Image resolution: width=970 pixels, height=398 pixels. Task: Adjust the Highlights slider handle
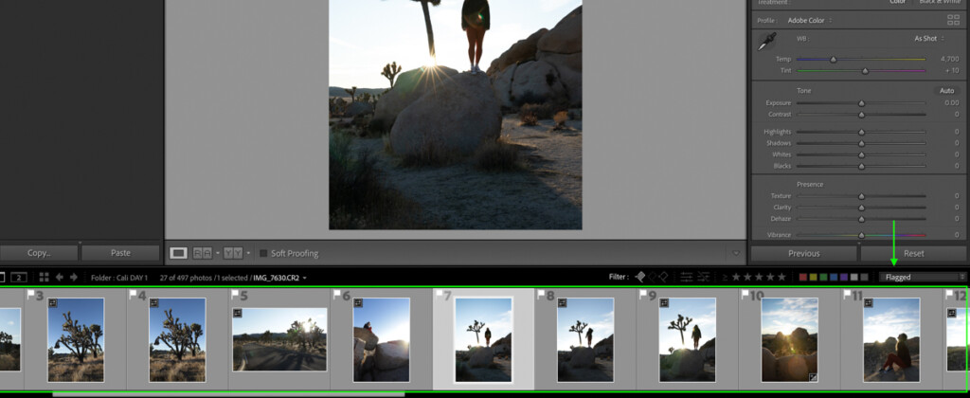861,133
